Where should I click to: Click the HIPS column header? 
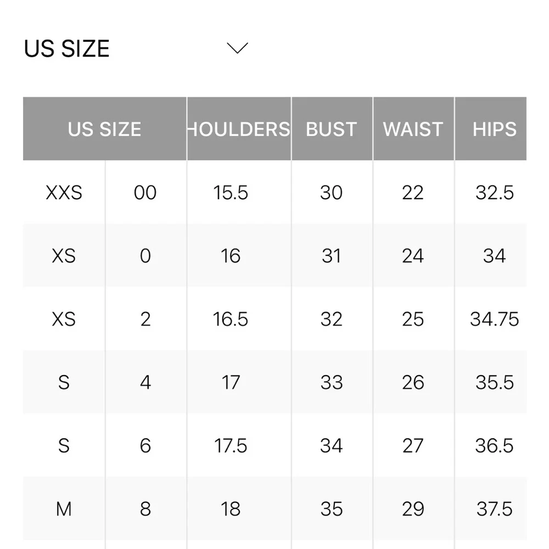click(494, 129)
